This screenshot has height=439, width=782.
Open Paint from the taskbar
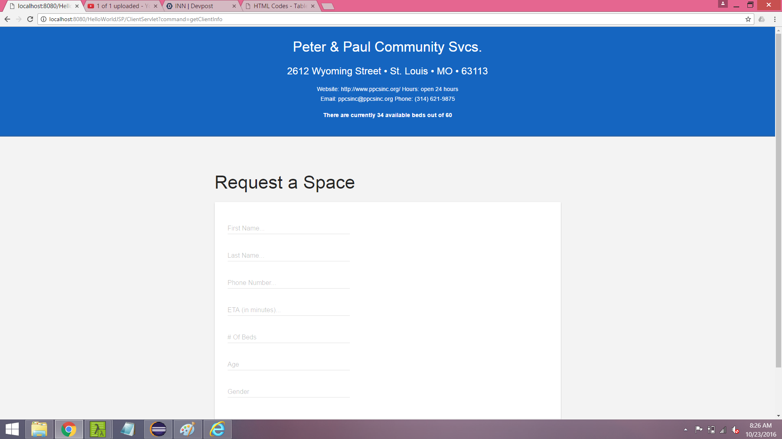(188, 429)
